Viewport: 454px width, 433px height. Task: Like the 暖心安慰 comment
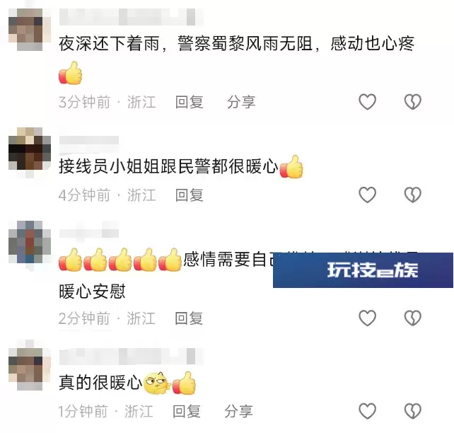pos(367,318)
